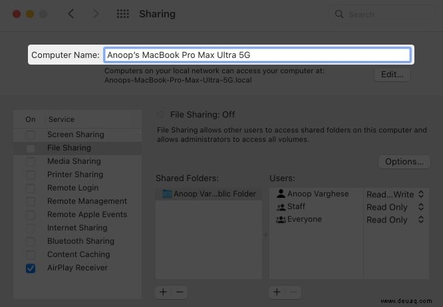Select AirPlay Receiver service row
Screen dimensions: 443x307
coord(77,268)
